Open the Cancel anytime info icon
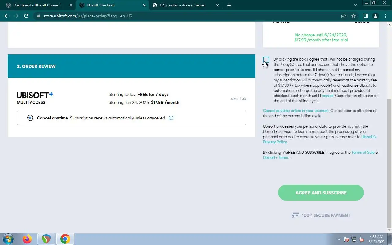392x245 pixels. click(171, 118)
